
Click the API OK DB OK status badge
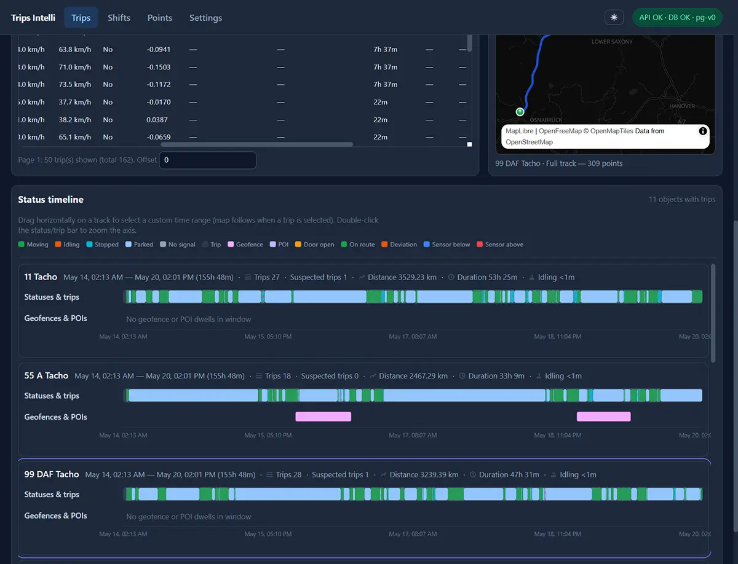(677, 17)
